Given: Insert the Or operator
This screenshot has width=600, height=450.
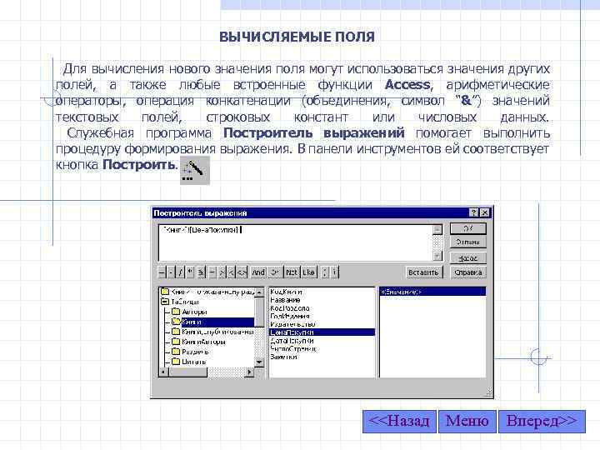Looking at the screenshot, I should coord(275,272).
